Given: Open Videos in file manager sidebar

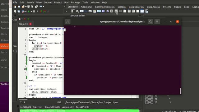Looking at the screenshot, I should tap(5, 46).
